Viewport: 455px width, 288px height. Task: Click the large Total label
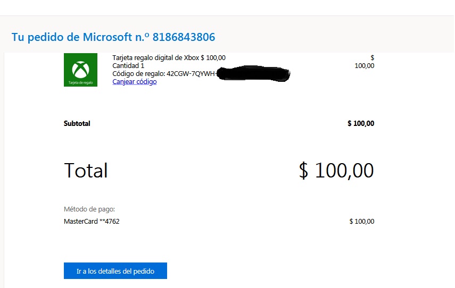86,171
